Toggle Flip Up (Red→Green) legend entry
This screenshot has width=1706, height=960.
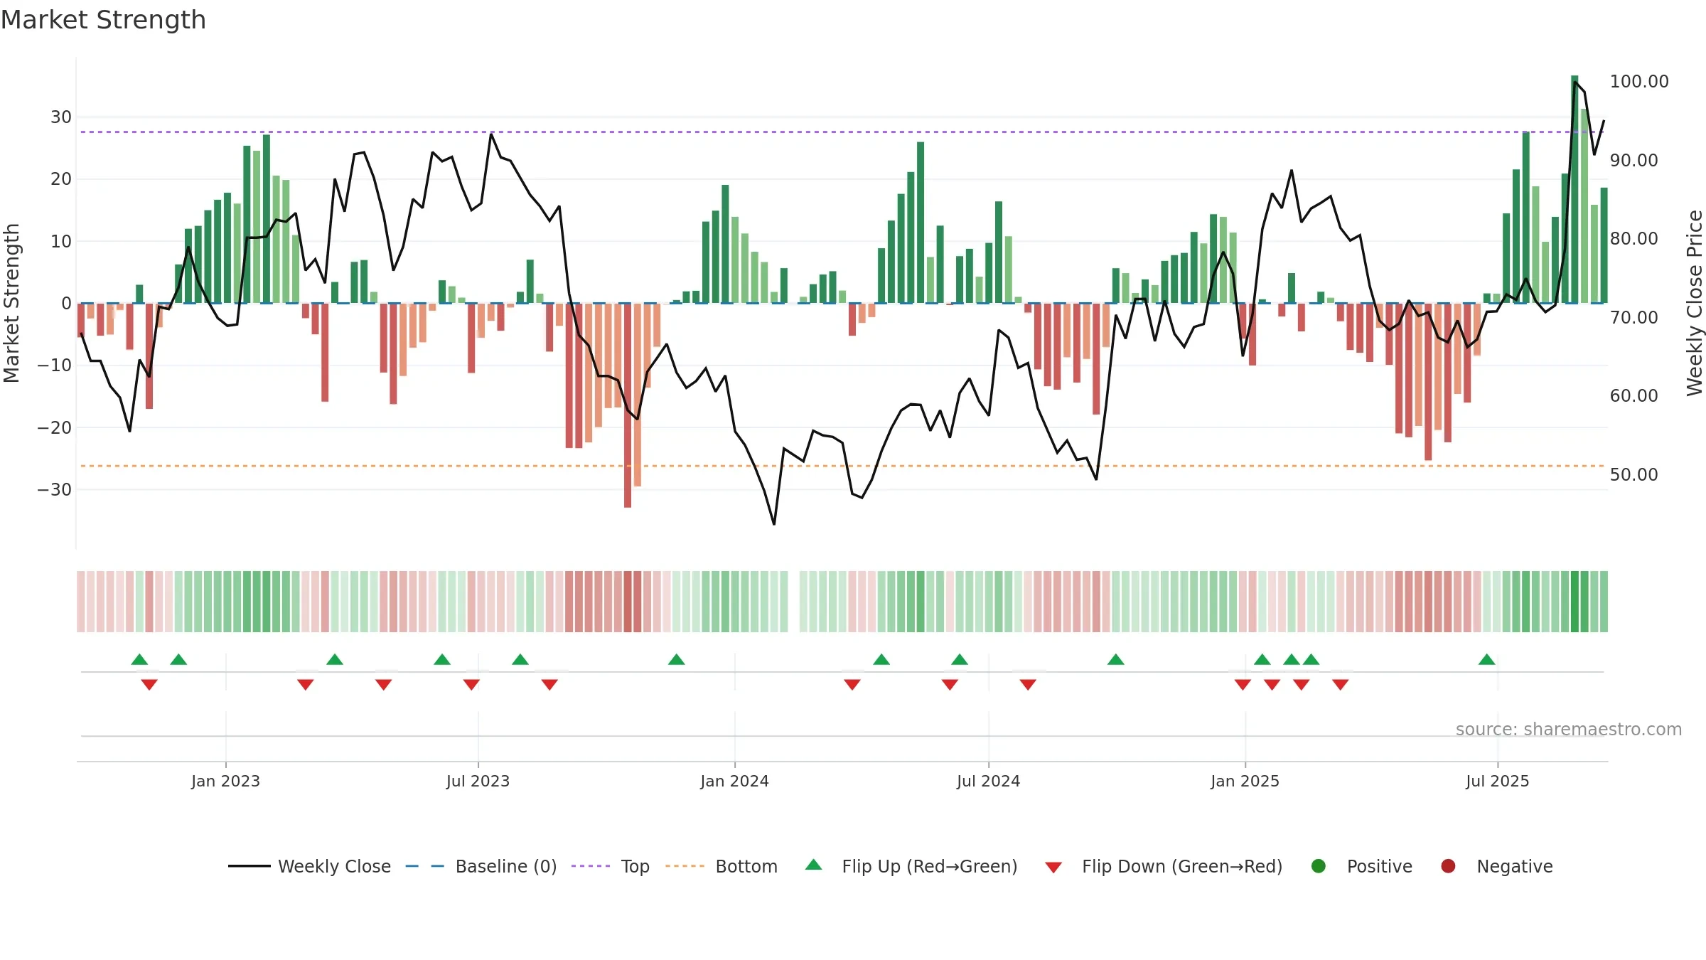[911, 866]
